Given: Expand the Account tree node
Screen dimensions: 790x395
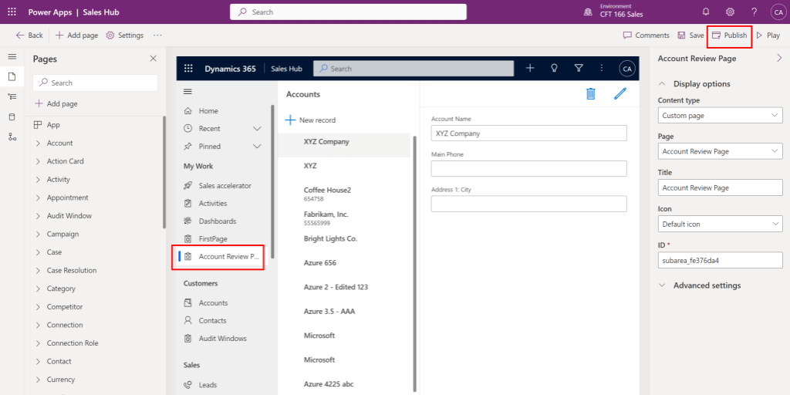Looking at the screenshot, I should point(38,143).
